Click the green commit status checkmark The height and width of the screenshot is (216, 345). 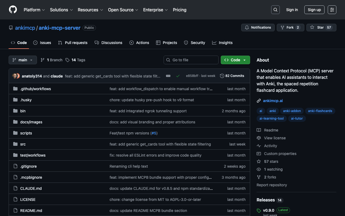point(178,76)
